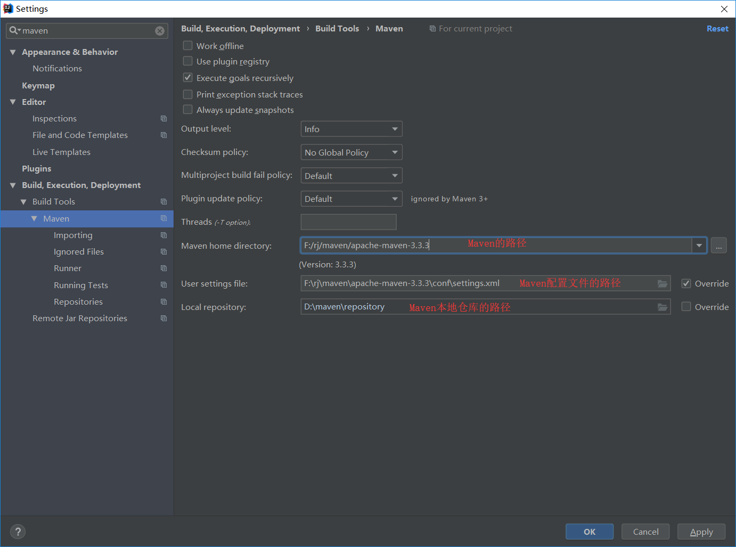This screenshot has width=736, height=547.
Task: Click the Apply button
Action: (701, 532)
